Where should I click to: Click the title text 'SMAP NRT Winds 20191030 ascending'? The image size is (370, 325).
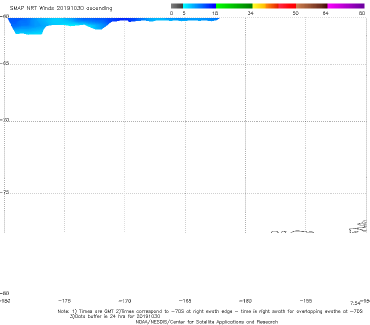(61, 8)
